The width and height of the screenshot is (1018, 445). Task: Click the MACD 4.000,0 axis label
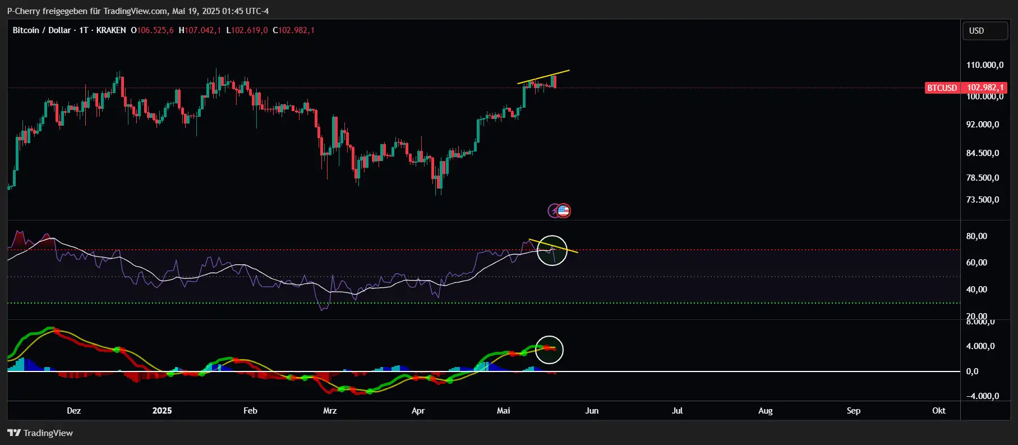980,346
